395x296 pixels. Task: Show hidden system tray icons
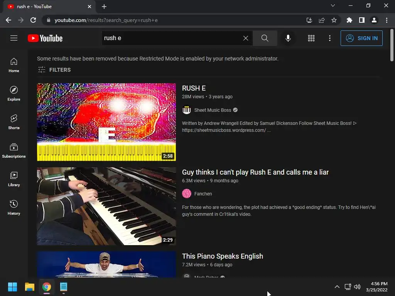pyautogui.click(x=337, y=287)
